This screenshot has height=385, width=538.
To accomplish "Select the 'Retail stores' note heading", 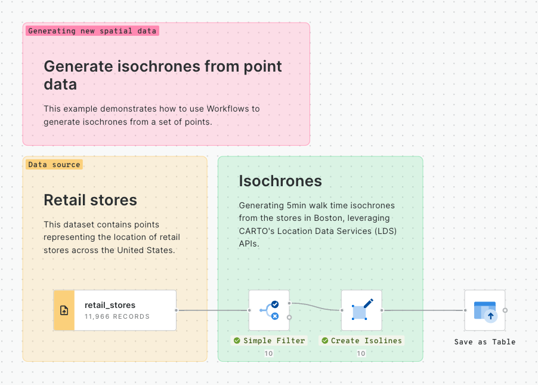I will pyautogui.click(x=90, y=200).
